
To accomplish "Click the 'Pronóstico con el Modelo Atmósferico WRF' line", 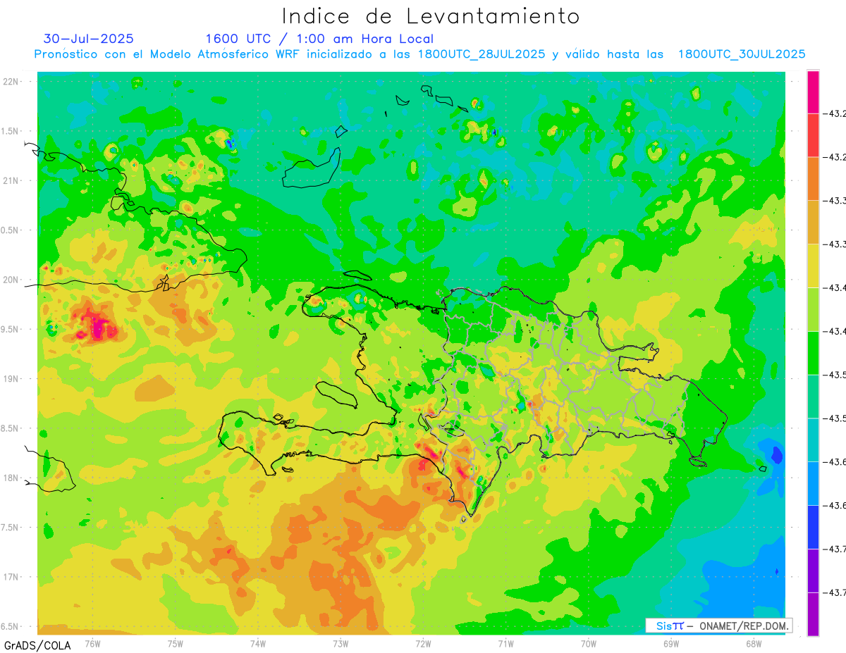I will pyautogui.click(x=419, y=54).
